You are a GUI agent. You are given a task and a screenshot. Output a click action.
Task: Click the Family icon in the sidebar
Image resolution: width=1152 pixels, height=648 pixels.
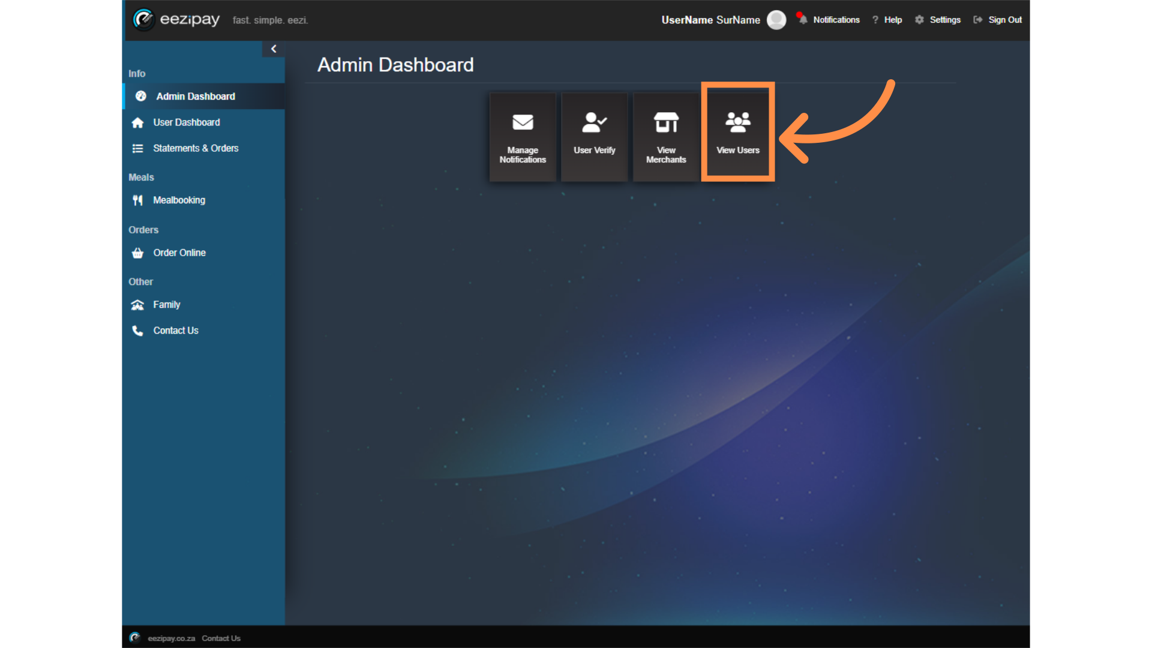[137, 305]
